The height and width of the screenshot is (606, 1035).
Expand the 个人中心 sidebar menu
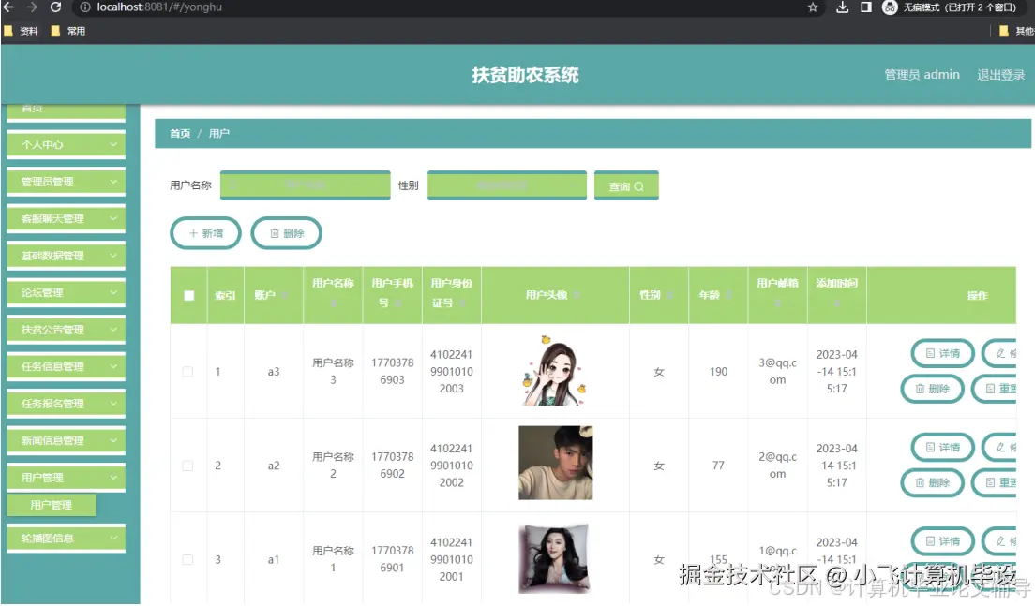click(x=66, y=144)
